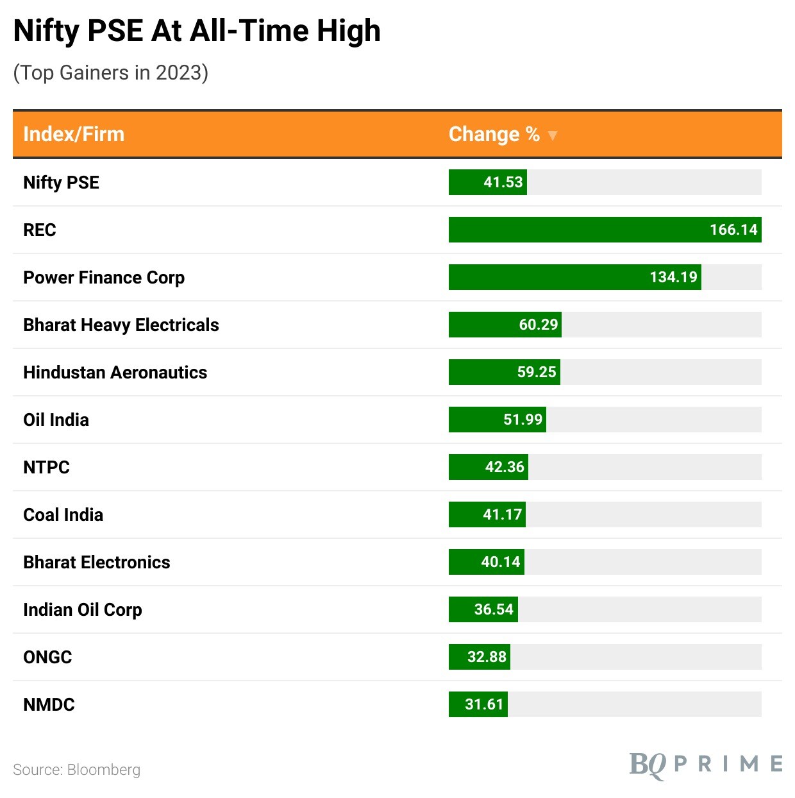Select the Bharat Heavy Electricals label

tap(121, 325)
